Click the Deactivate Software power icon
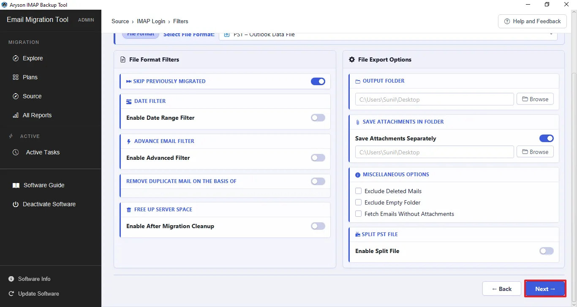 point(16,204)
